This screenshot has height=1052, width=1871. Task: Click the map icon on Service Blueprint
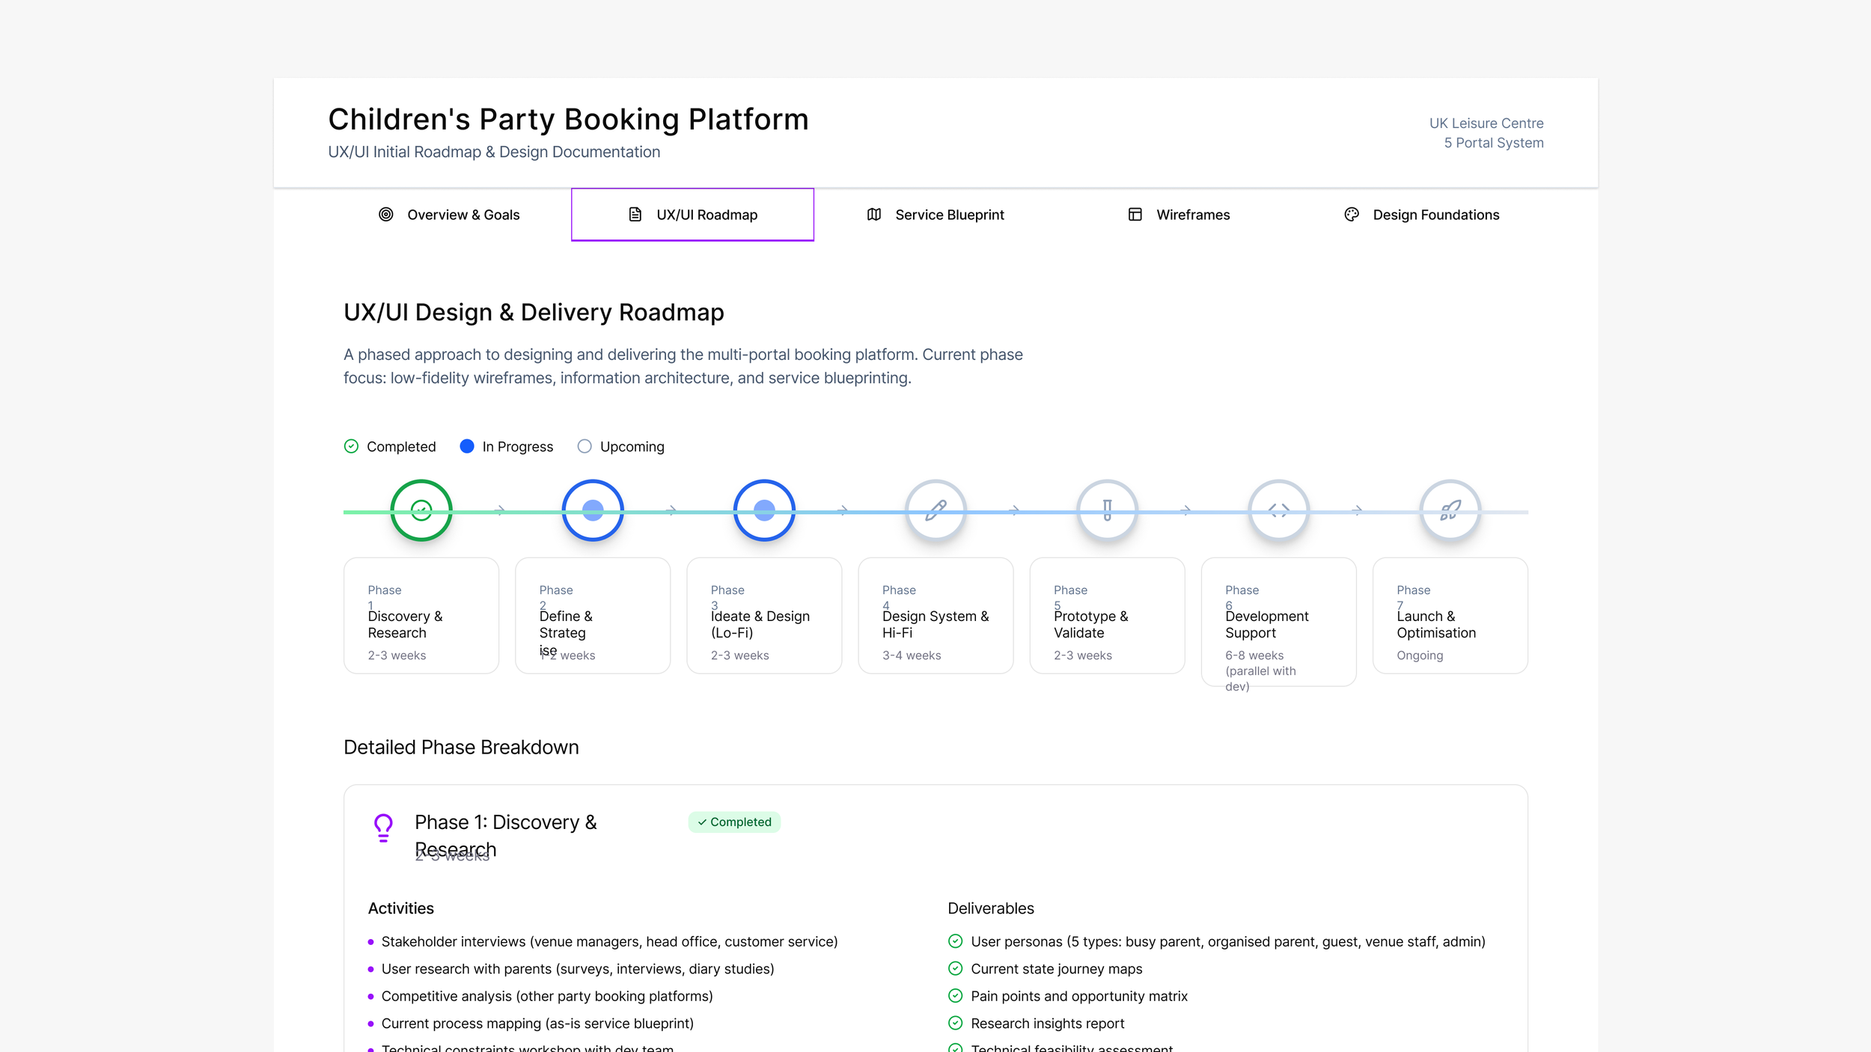pyautogui.click(x=874, y=215)
